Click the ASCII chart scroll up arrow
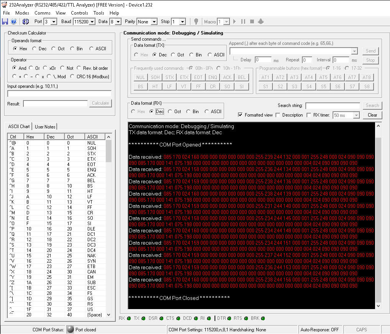Screen dimensions: 390x334 tap(108, 137)
